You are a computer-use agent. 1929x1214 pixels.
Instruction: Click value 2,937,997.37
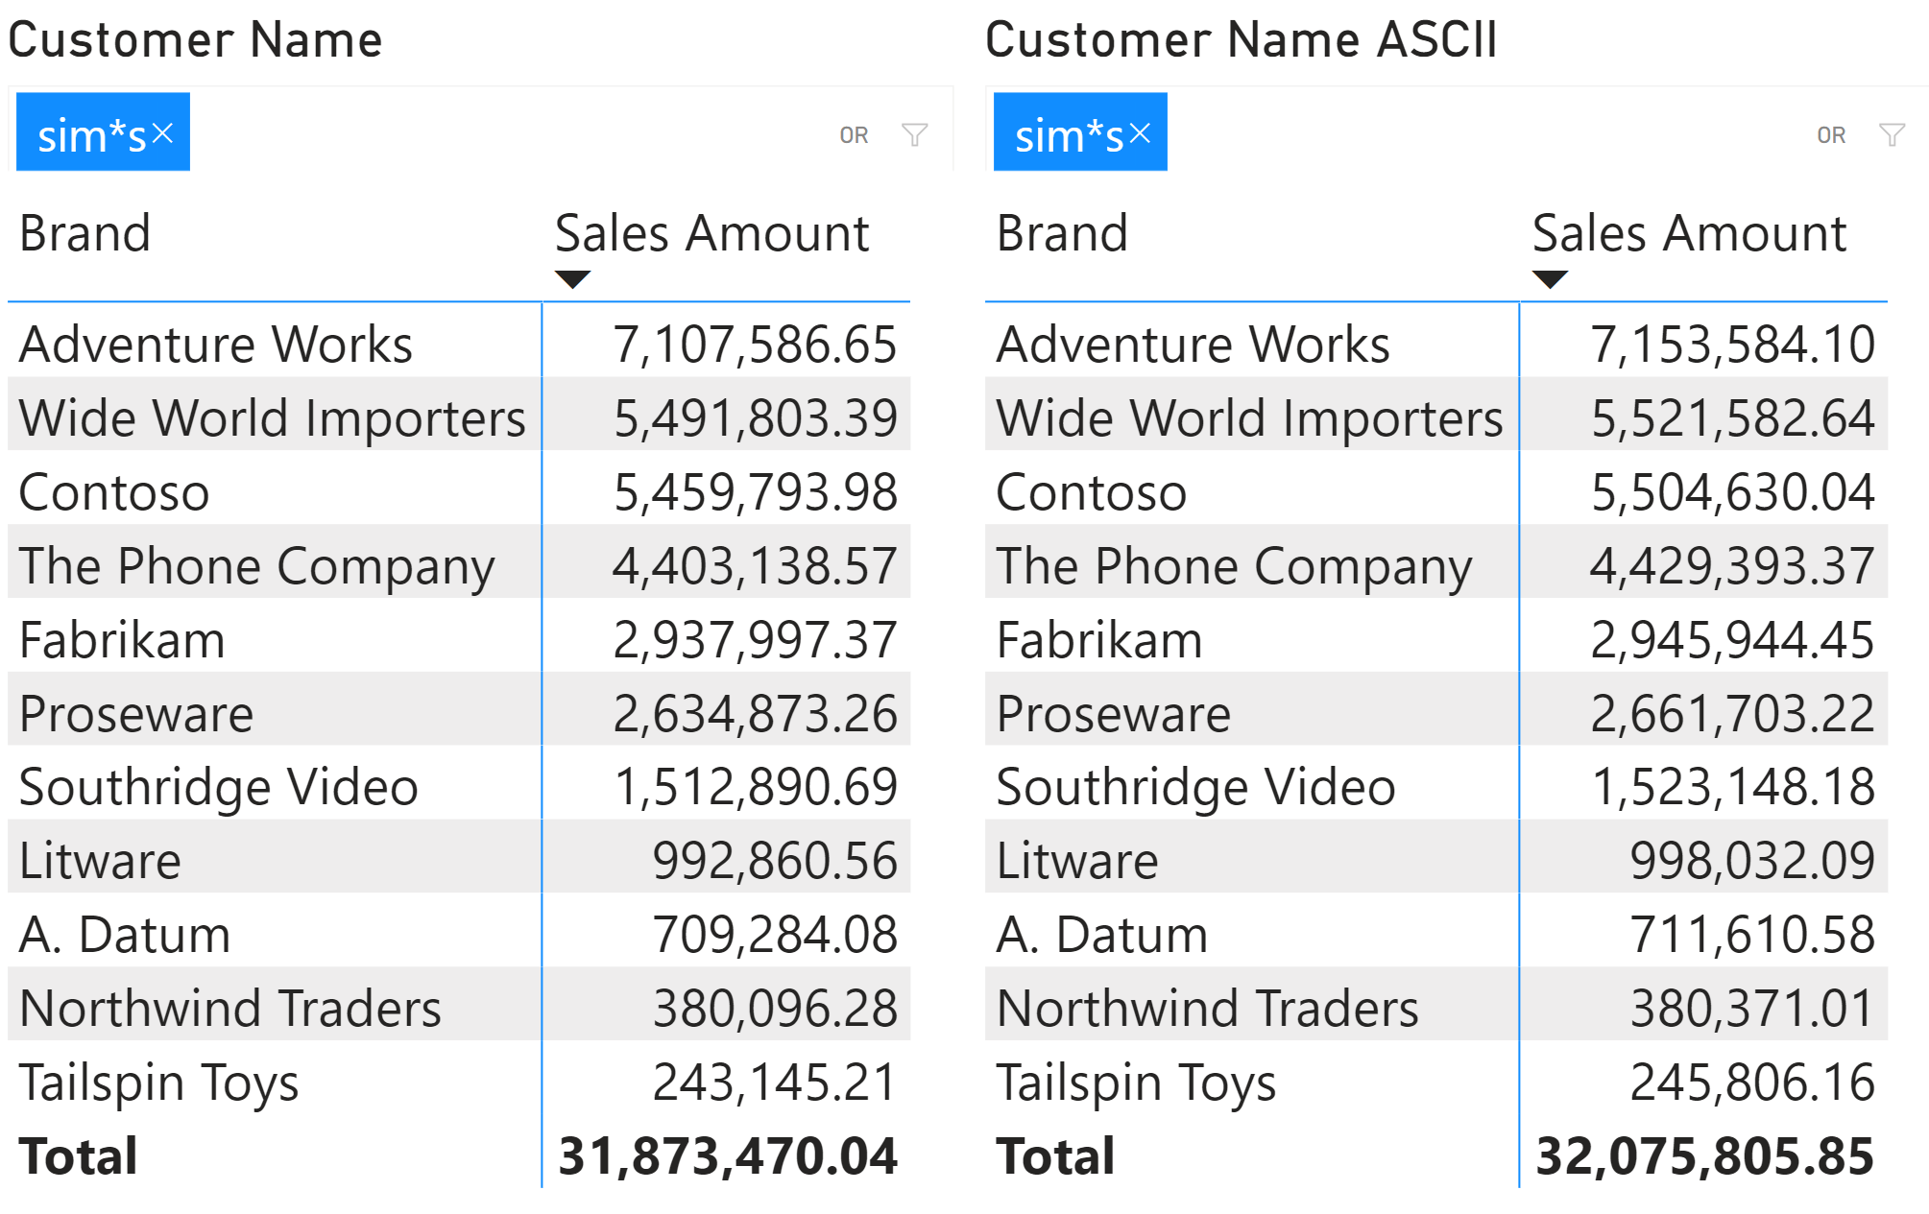[x=756, y=640]
